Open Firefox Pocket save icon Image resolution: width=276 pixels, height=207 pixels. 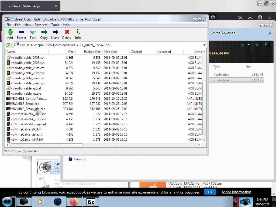[x=240, y=17]
